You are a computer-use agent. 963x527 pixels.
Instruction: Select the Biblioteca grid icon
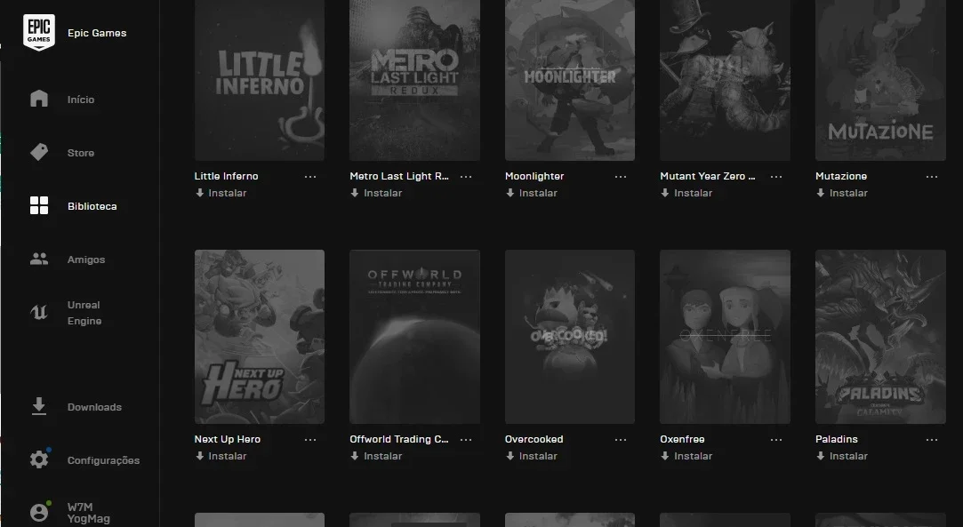tap(39, 205)
